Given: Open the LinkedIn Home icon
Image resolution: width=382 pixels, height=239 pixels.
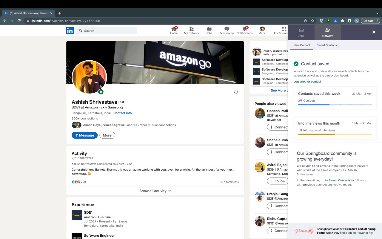Looking at the screenshot, I should [x=174, y=29].
